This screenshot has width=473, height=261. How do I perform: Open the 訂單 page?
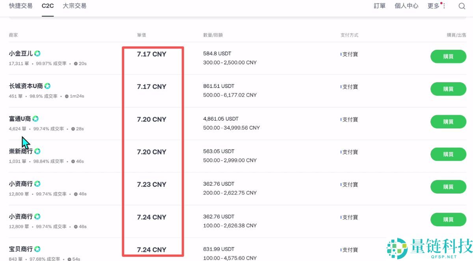click(380, 6)
